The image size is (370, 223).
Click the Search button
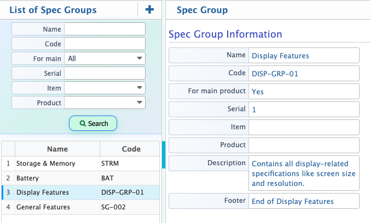tap(93, 123)
